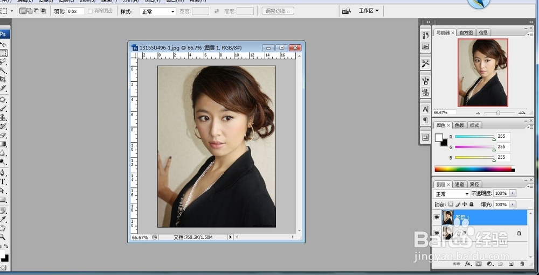This screenshot has height=275, width=539.
Task: Open the Character panel icon
Action: coord(426,110)
